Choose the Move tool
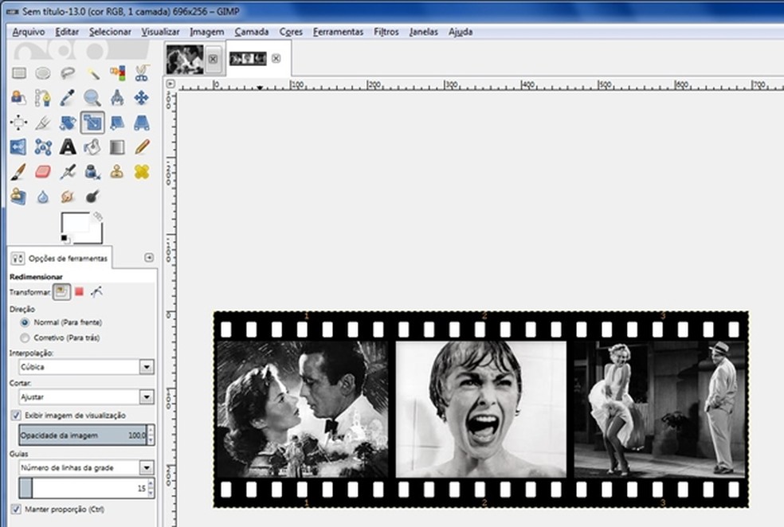The width and height of the screenshot is (784, 527). click(x=142, y=98)
